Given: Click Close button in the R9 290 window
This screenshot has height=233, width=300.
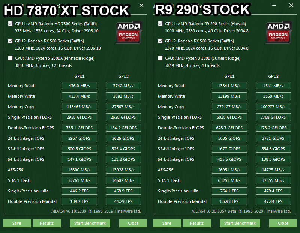Looking at the screenshot, I should (283, 223).
